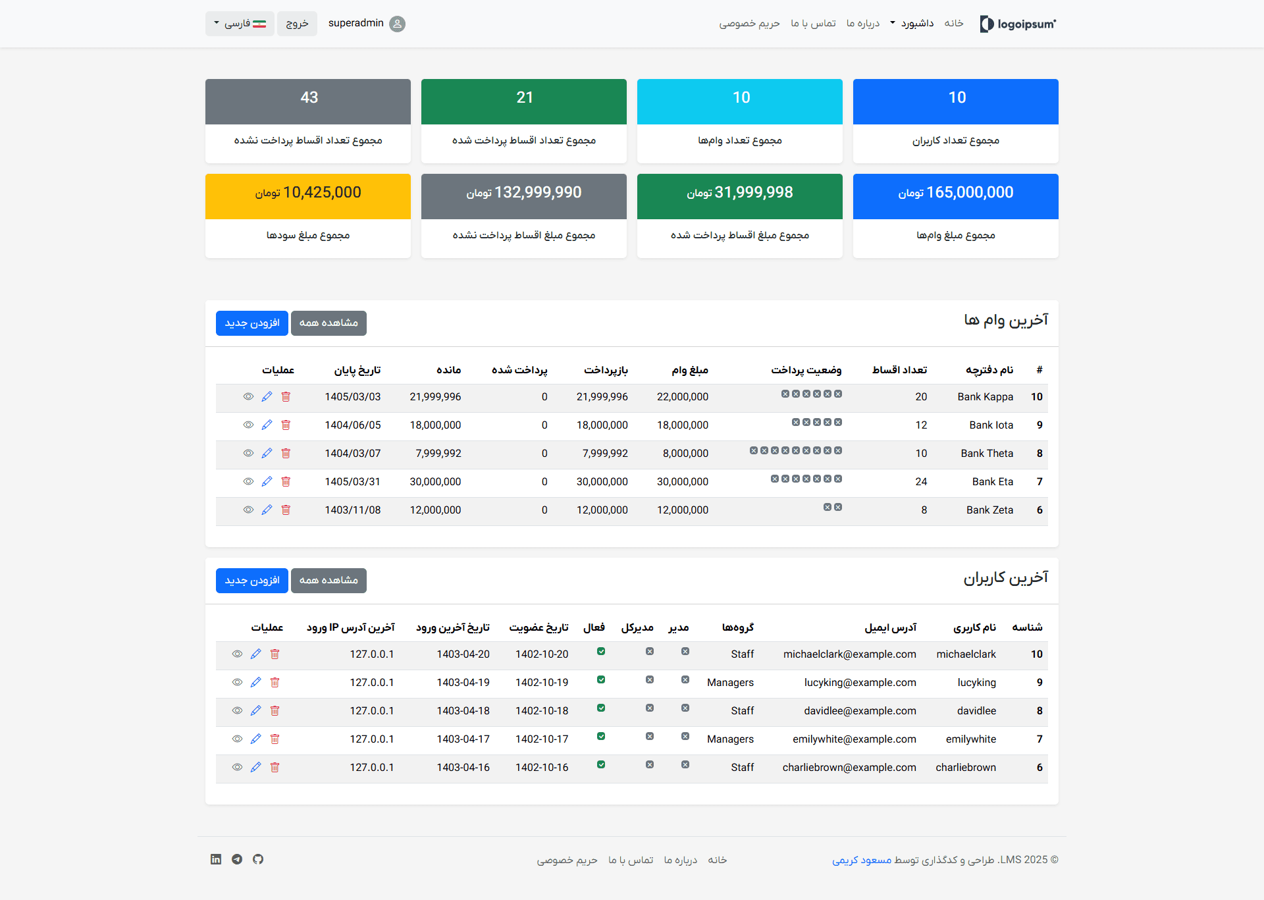
Task: Delete the Bank Iota loan
Action: click(x=286, y=425)
